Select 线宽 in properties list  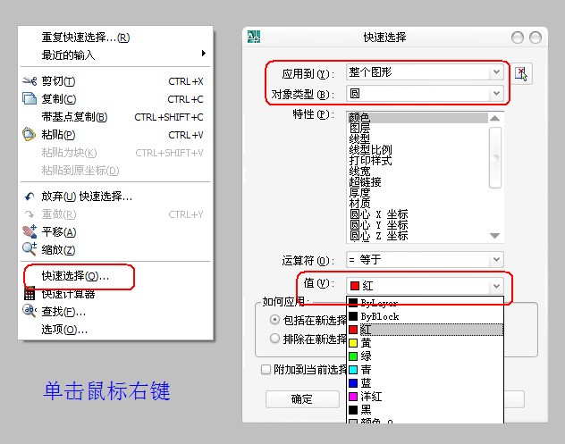click(417, 172)
